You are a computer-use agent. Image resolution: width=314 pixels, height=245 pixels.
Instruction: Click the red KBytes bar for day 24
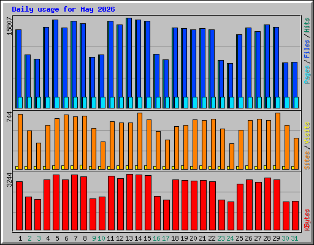(231, 216)
